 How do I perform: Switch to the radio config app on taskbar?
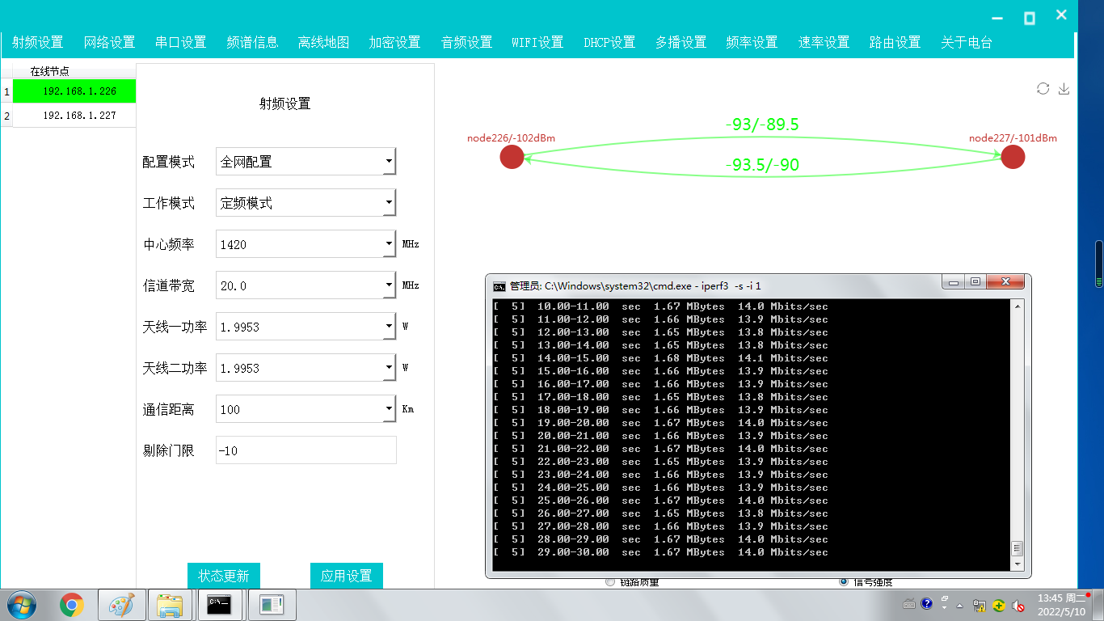[272, 605]
